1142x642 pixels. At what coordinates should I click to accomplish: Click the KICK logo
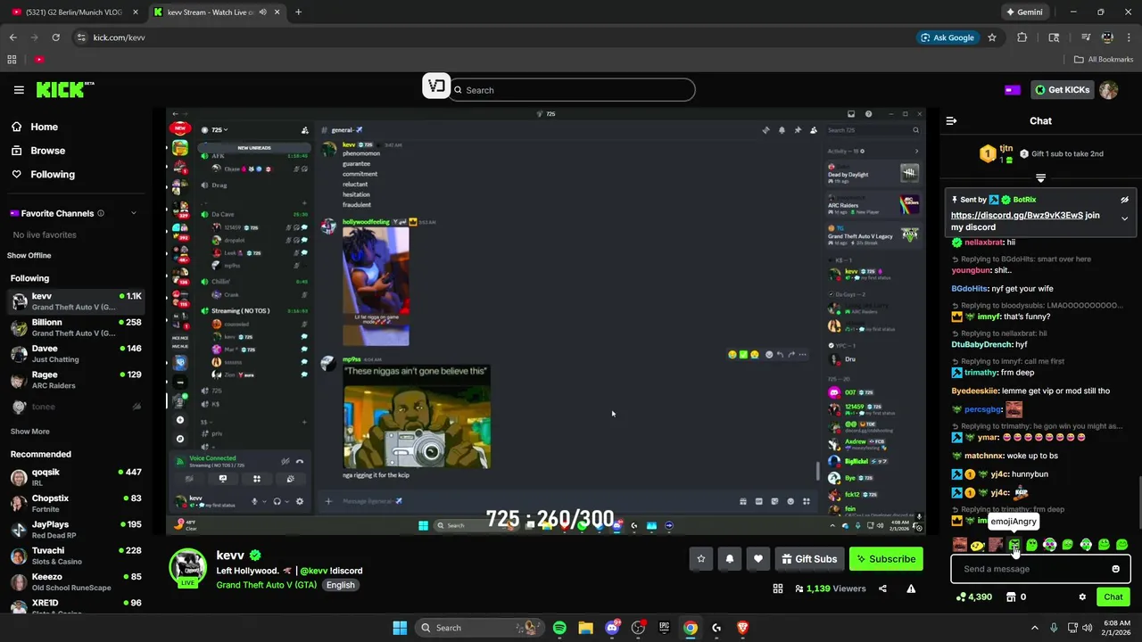pyautogui.click(x=64, y=89)
